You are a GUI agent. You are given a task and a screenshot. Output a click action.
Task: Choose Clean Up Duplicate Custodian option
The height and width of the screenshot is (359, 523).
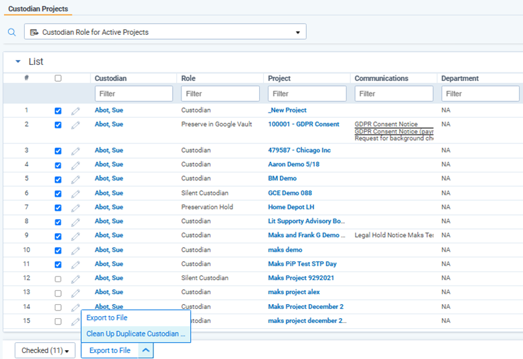(x=136, y=334)
